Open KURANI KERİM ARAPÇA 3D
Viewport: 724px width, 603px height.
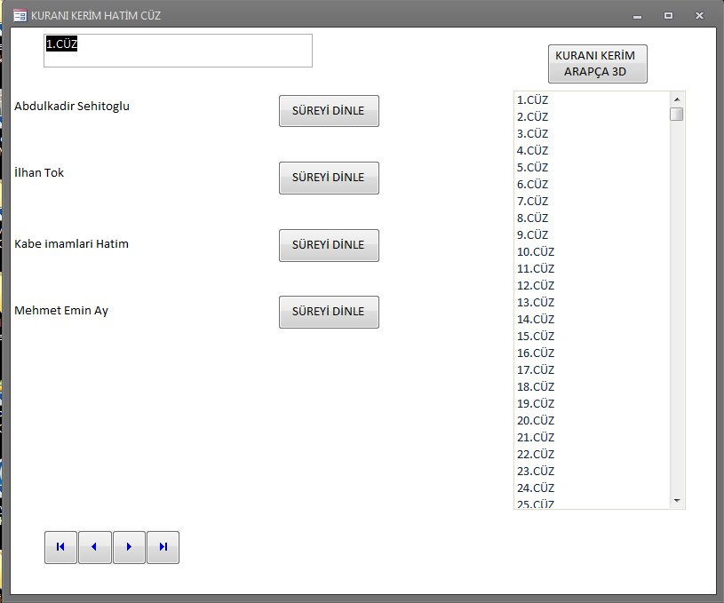(x=597, y=64)
